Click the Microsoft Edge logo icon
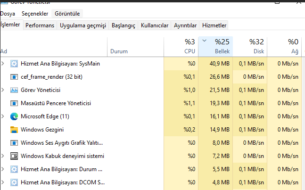 (14, 116)
